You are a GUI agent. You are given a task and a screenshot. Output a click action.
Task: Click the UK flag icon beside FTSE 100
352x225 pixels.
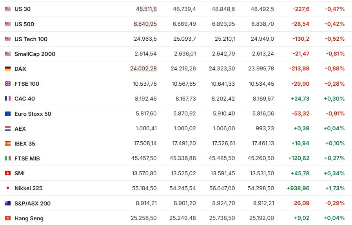(x=8, y=84)
